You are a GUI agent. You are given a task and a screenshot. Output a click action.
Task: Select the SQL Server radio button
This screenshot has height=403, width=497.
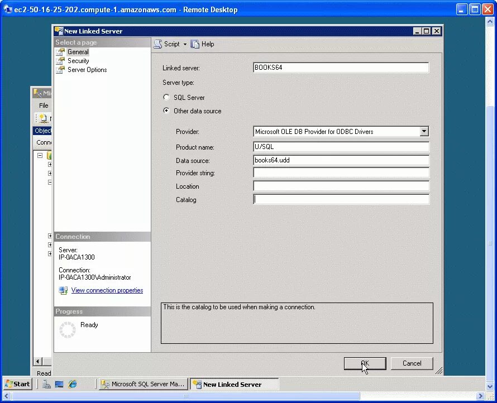(166, 97)
